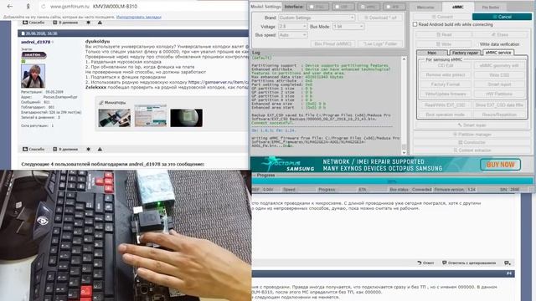Open post number #4 link
536x301 pixels.
[508, 273]
